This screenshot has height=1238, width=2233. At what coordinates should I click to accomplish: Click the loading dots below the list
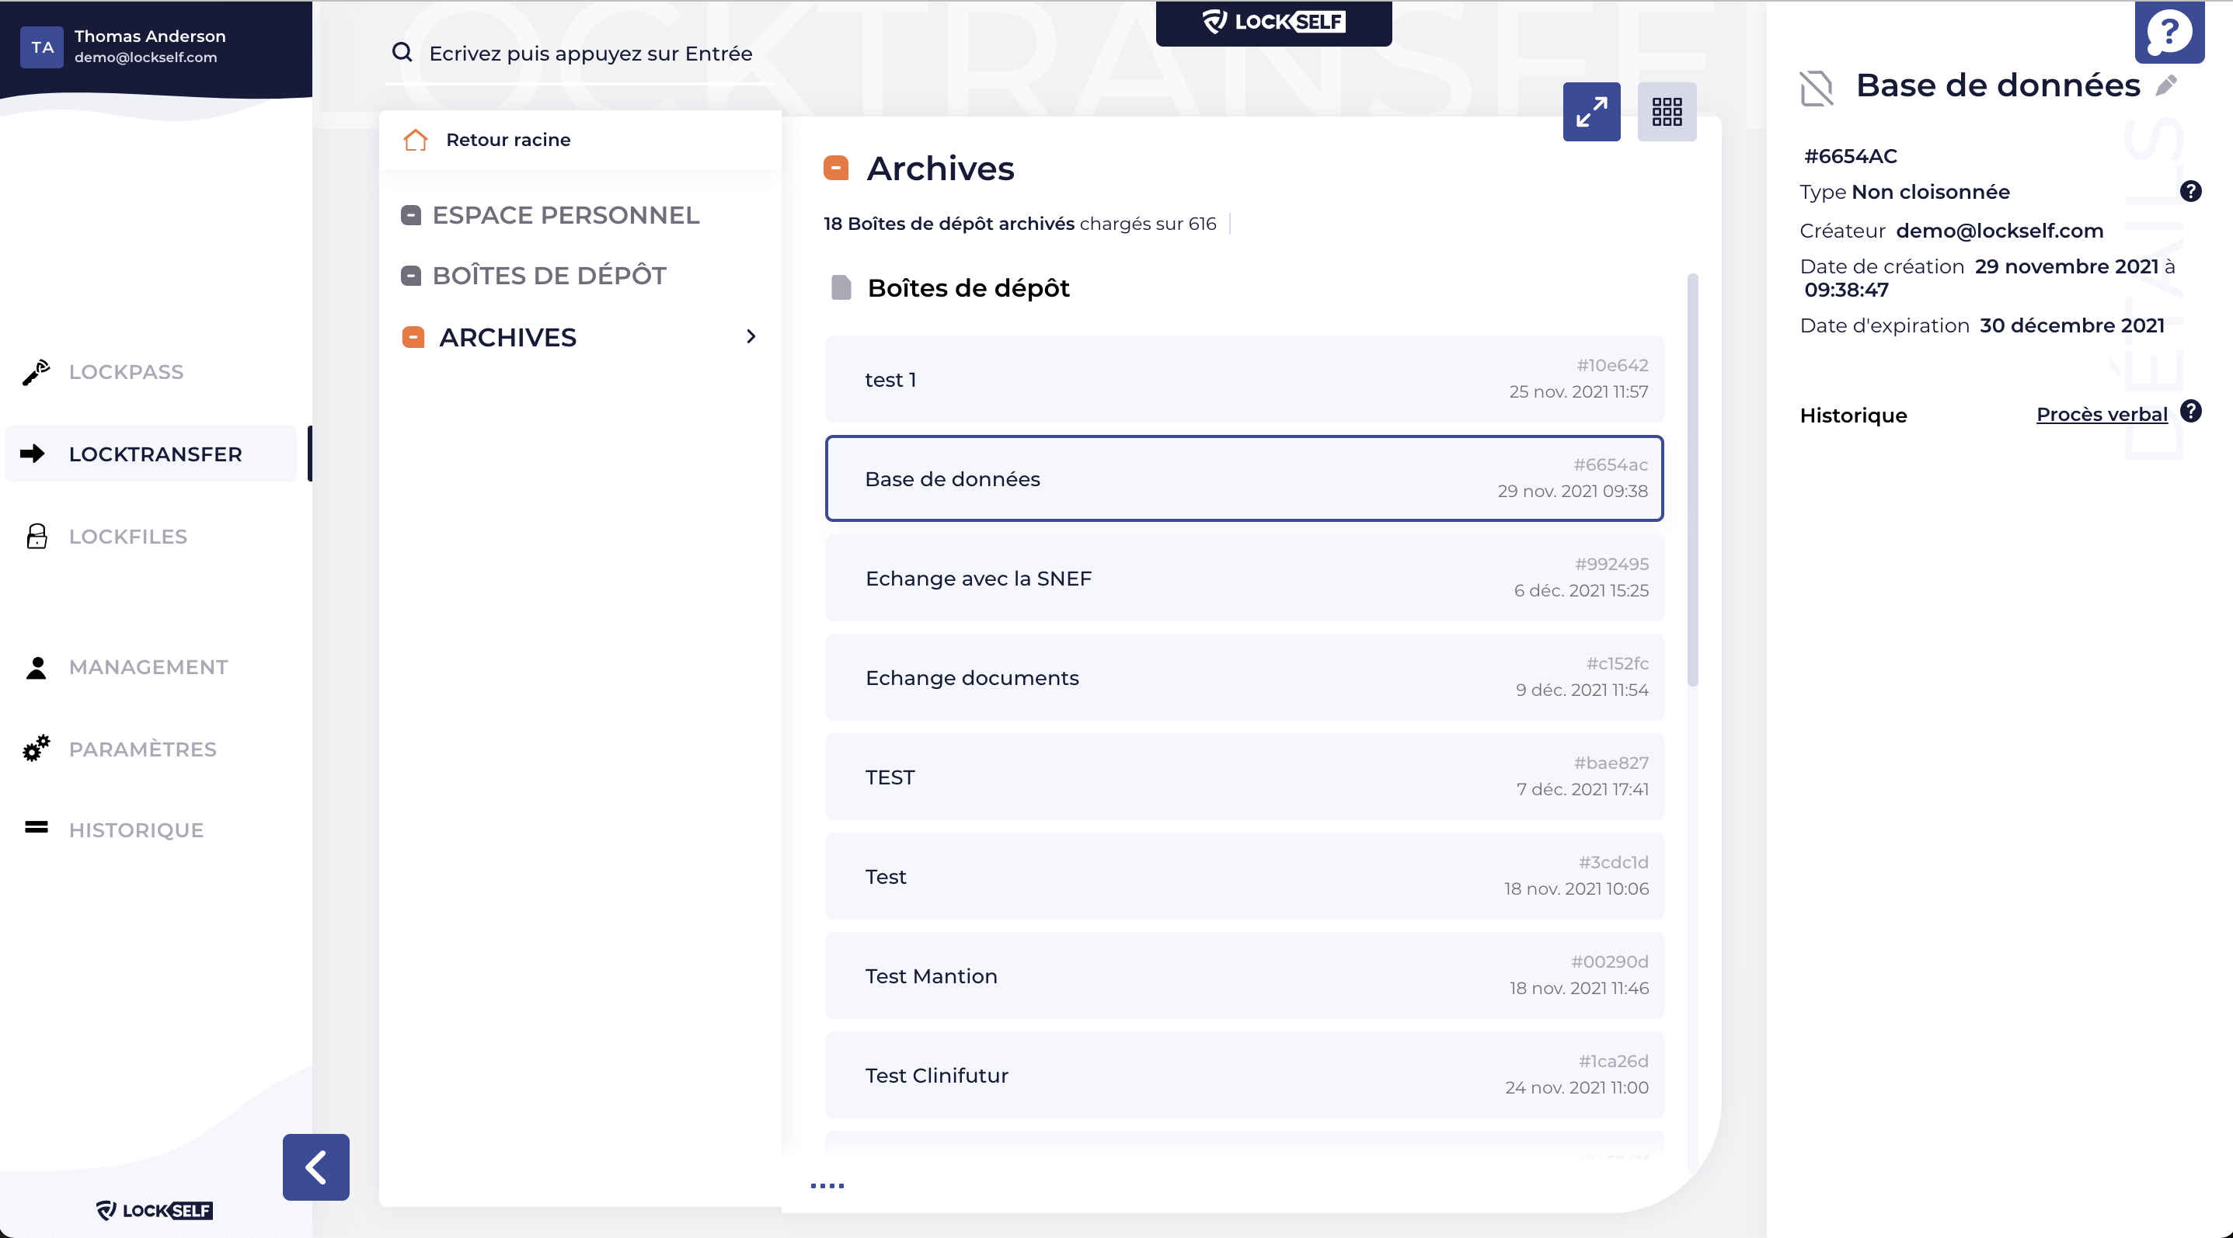pos(827,1185)
